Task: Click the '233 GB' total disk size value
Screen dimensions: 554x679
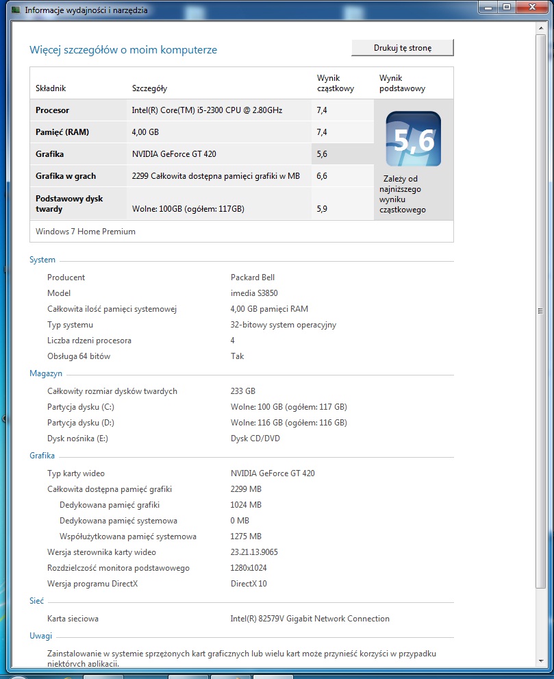Action: point(243,391)
